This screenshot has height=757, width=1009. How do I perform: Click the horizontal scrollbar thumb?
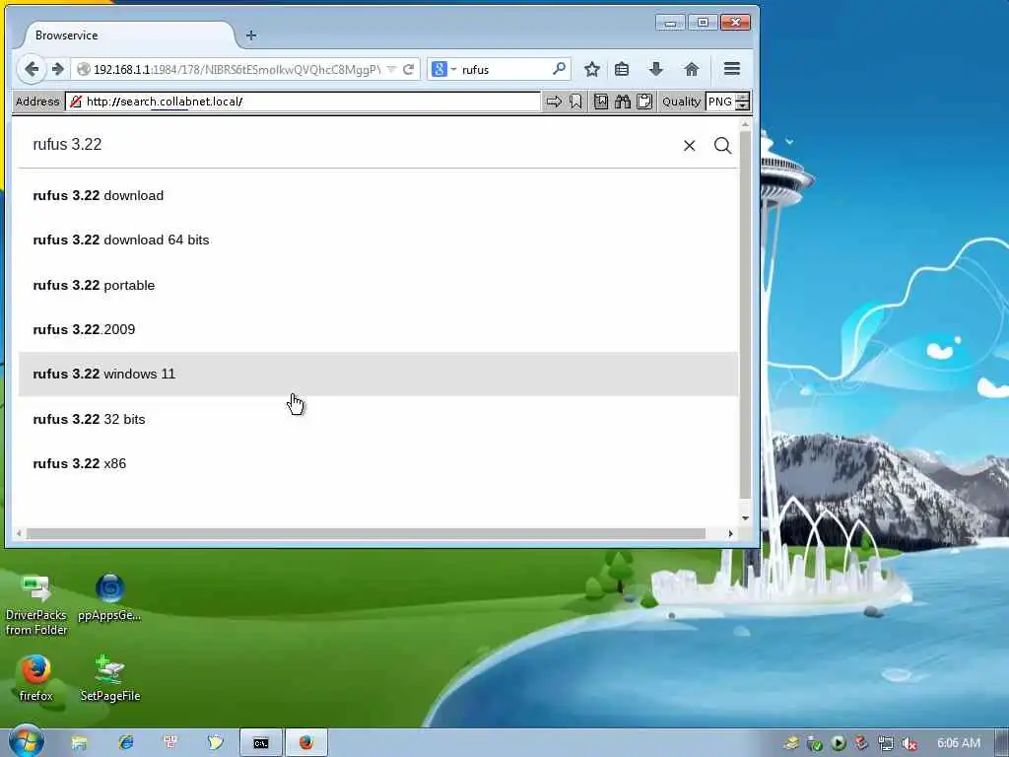point(366,533)
